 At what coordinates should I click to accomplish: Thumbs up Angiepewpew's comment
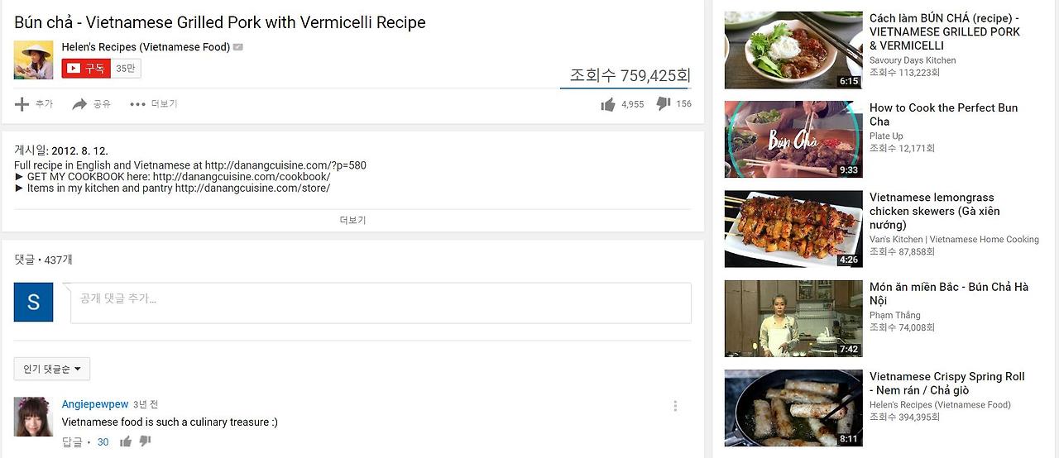126,442
